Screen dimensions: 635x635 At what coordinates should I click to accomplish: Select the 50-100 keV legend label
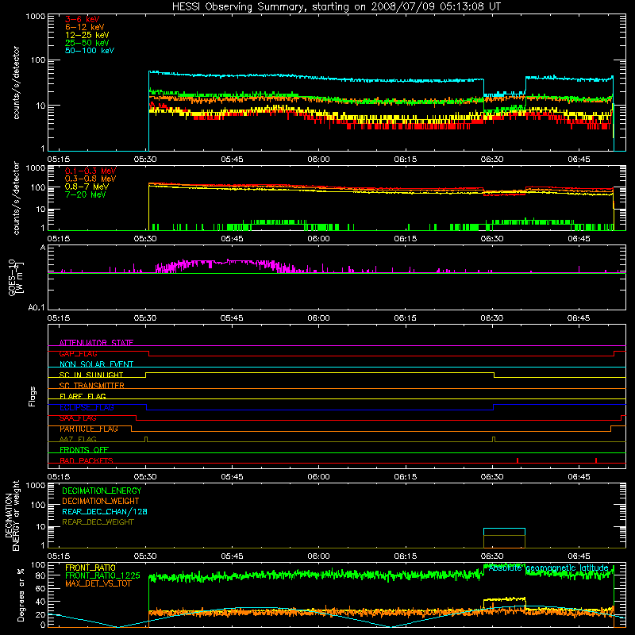click(x=90, y=51)
